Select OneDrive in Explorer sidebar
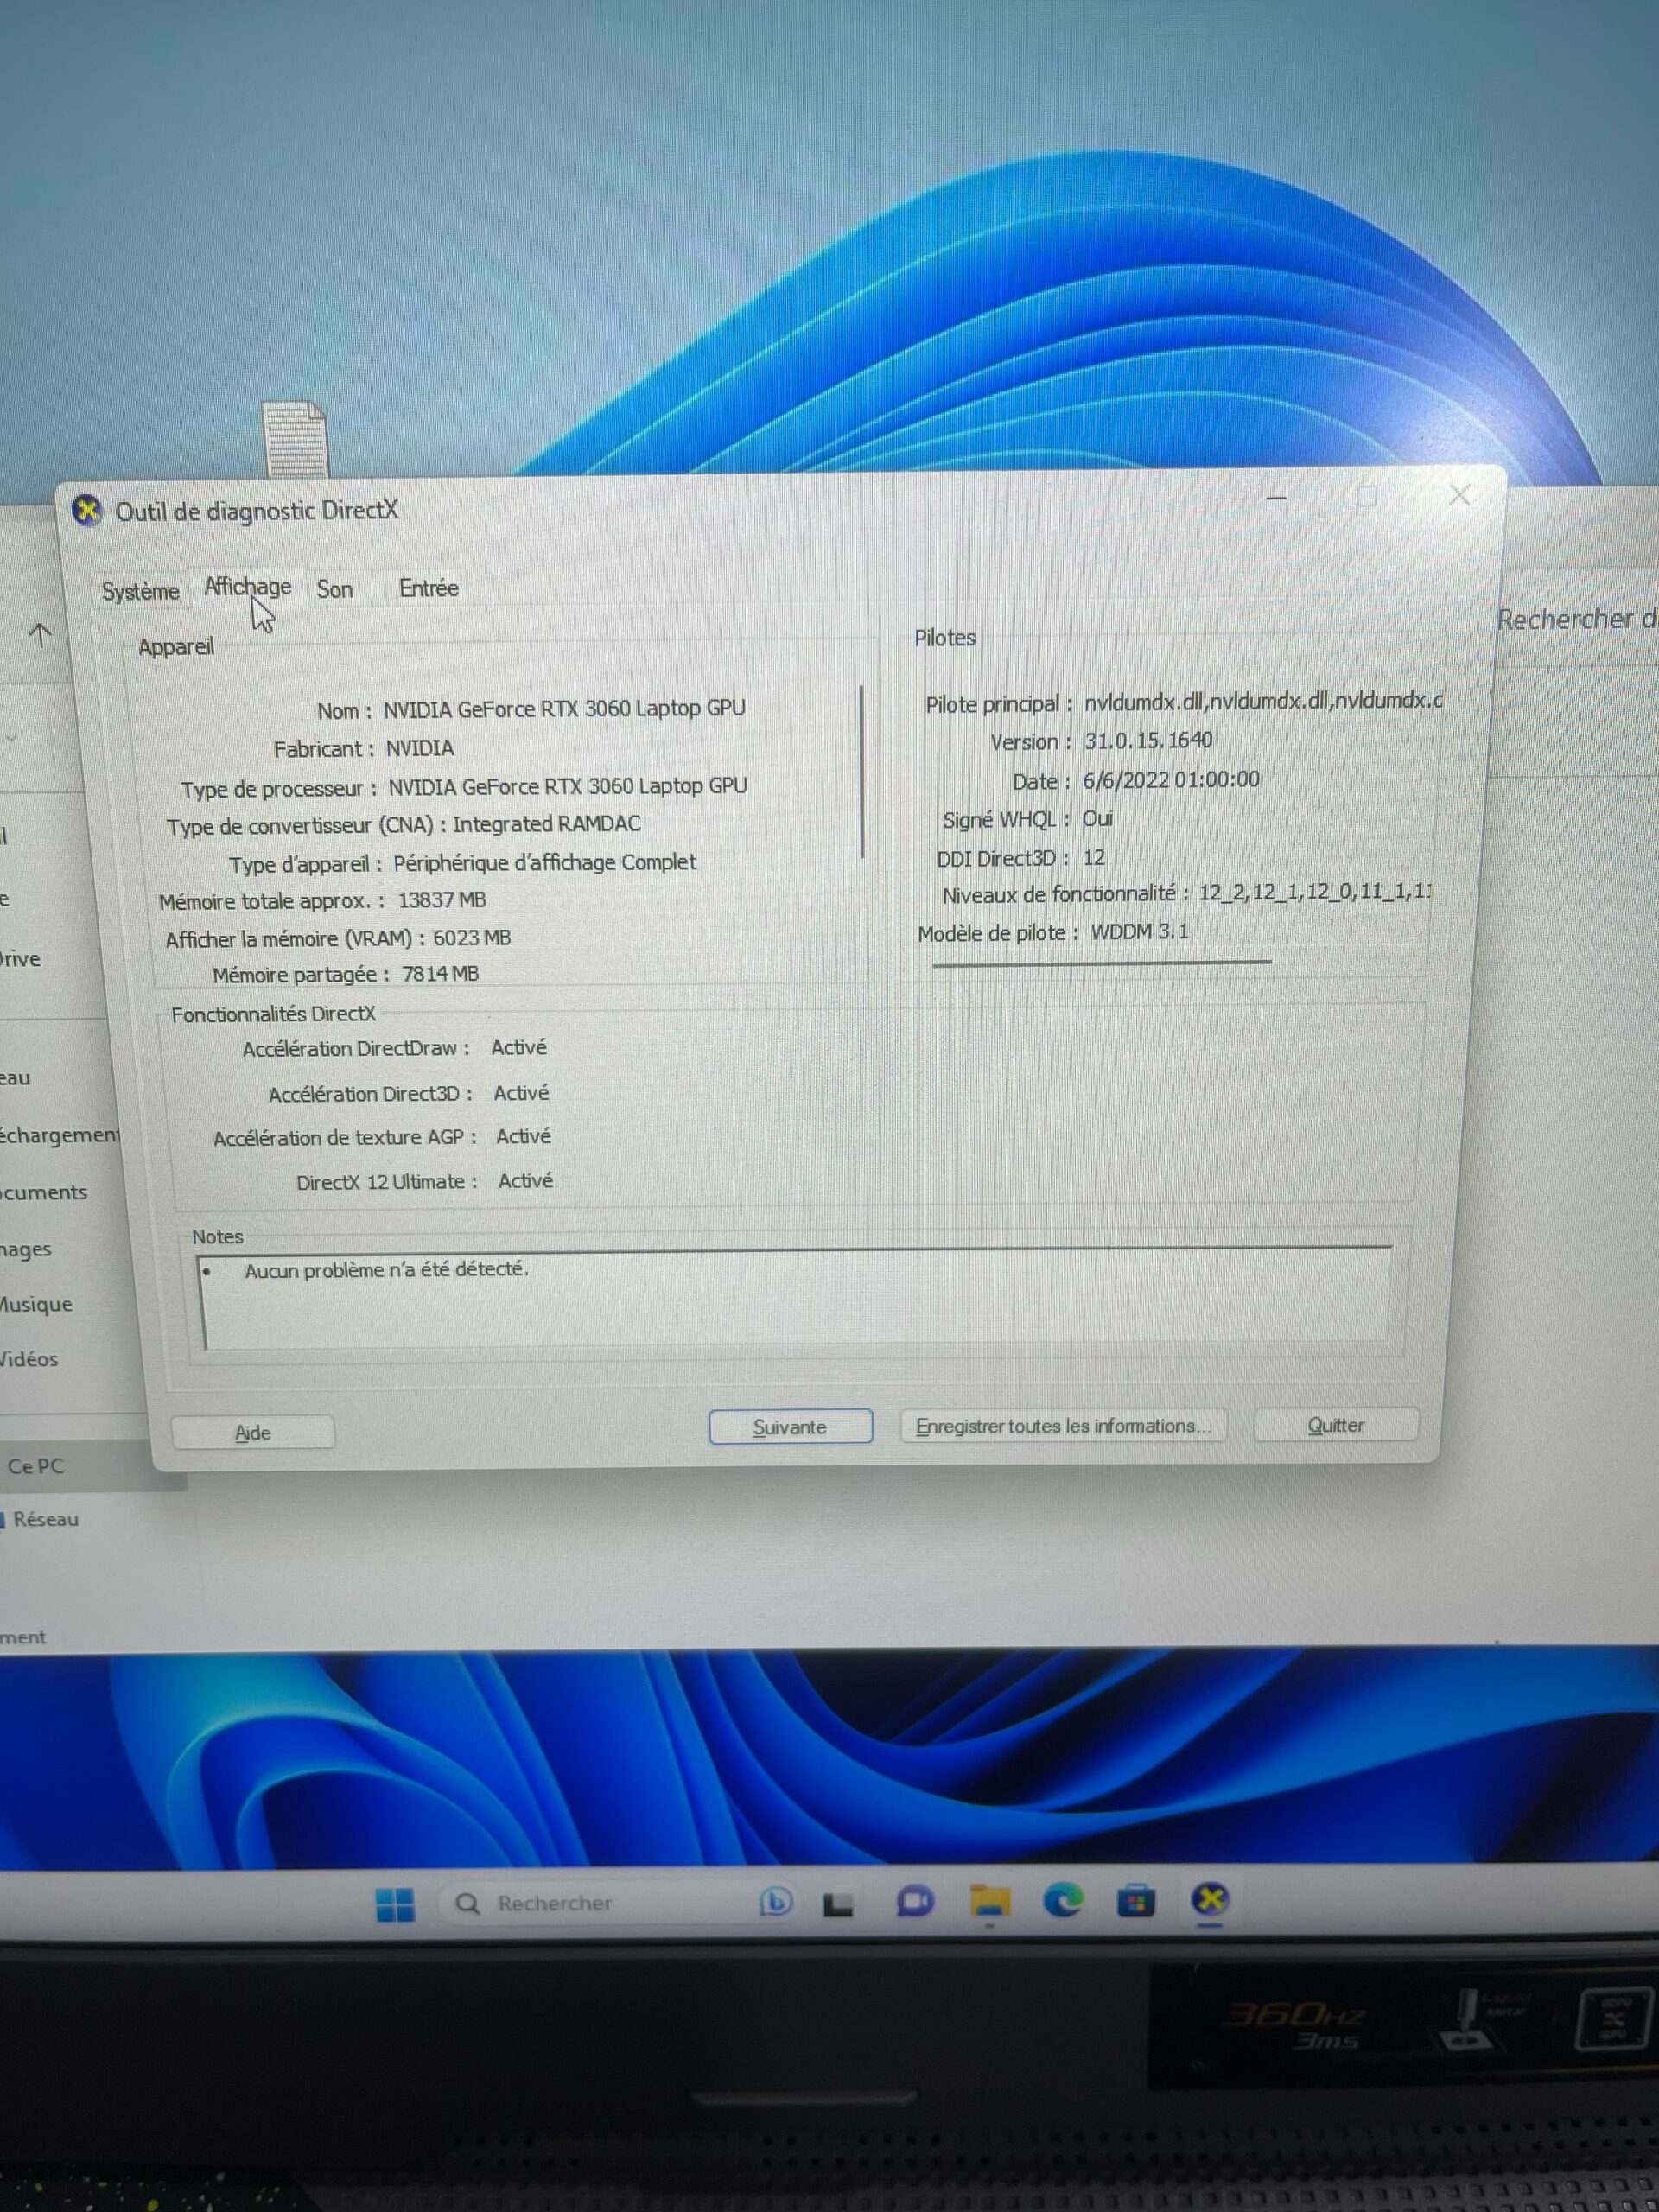Screen dimensions: 1659x2212 point(20,959)
